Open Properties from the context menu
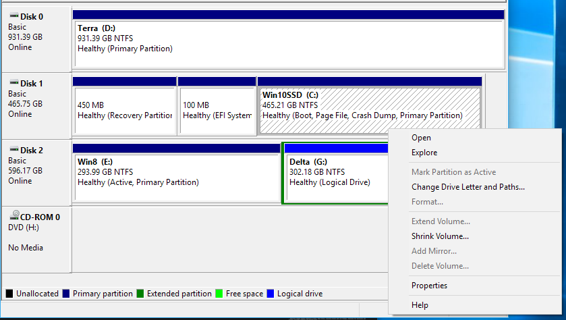Viewport: 566px width, 320px height. click(x=429, y=286)
